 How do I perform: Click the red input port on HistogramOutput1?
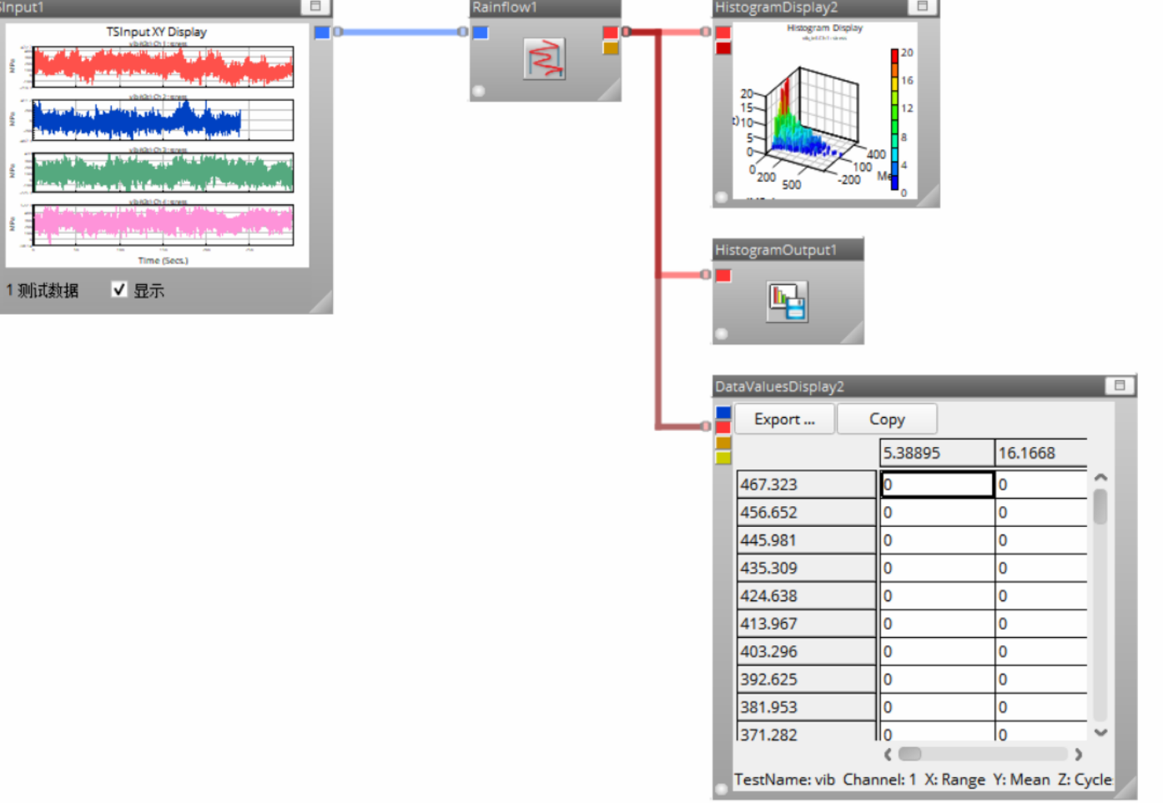[x=723, y=275]
